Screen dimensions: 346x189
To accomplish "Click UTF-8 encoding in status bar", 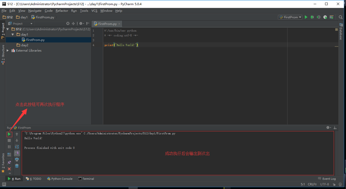I will click(x=324, y=184).
